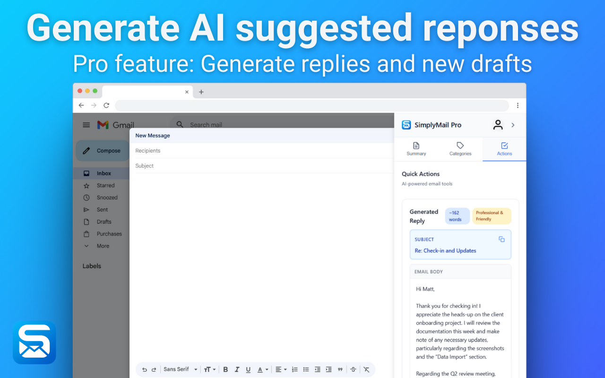Open the text alignment dropdown

pos(281,369)
